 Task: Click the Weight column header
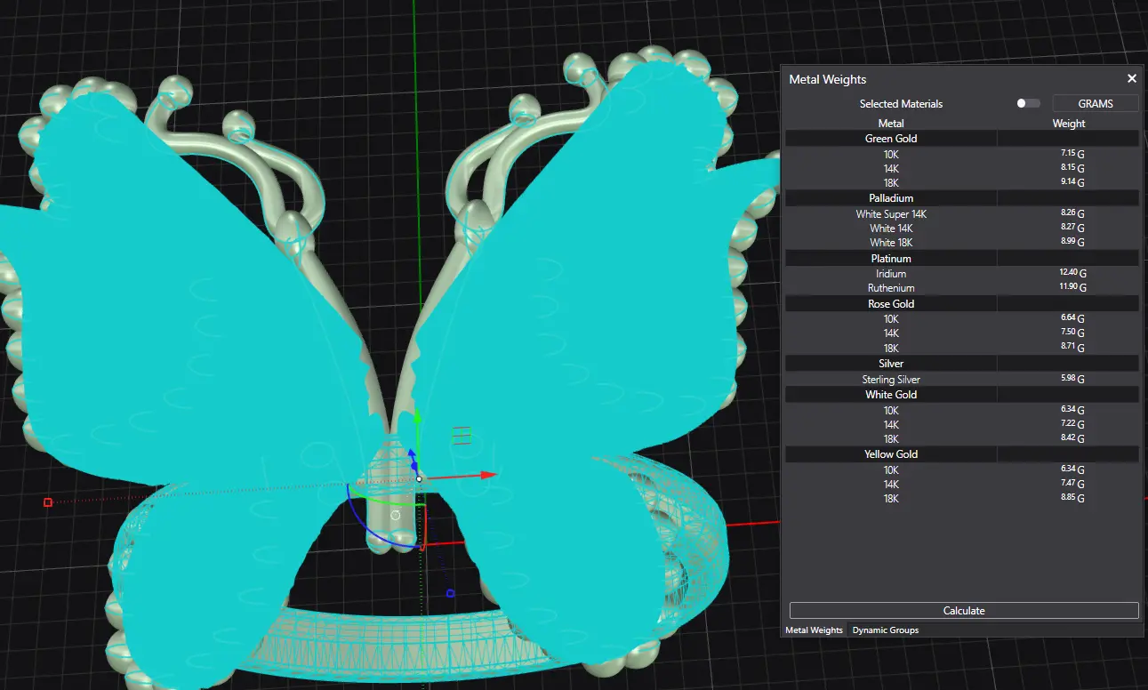tap(1069, 124)
